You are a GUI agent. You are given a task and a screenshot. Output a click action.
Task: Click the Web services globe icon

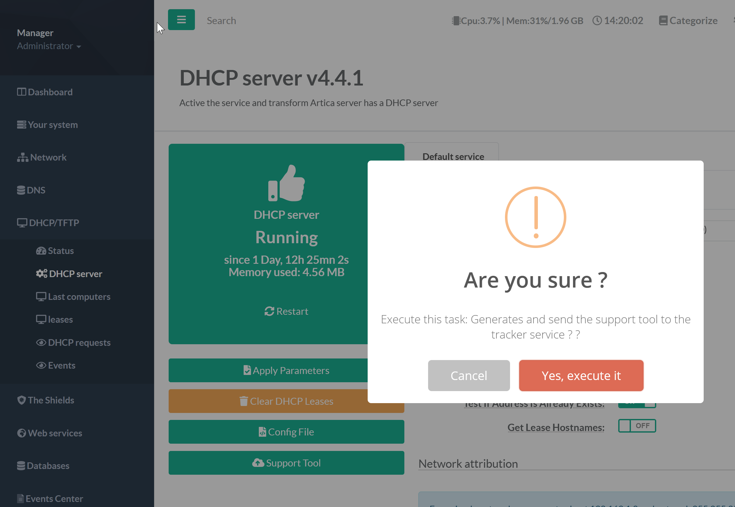pos(21,433)
